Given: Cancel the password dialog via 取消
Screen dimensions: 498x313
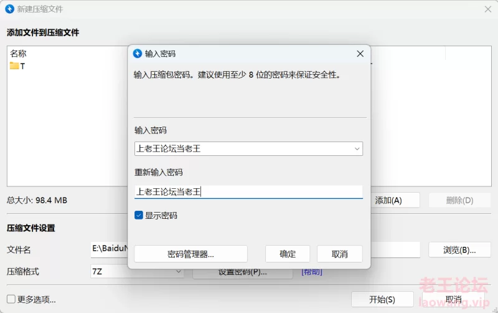Looking at the screenshot, I should tap(339, 254).
